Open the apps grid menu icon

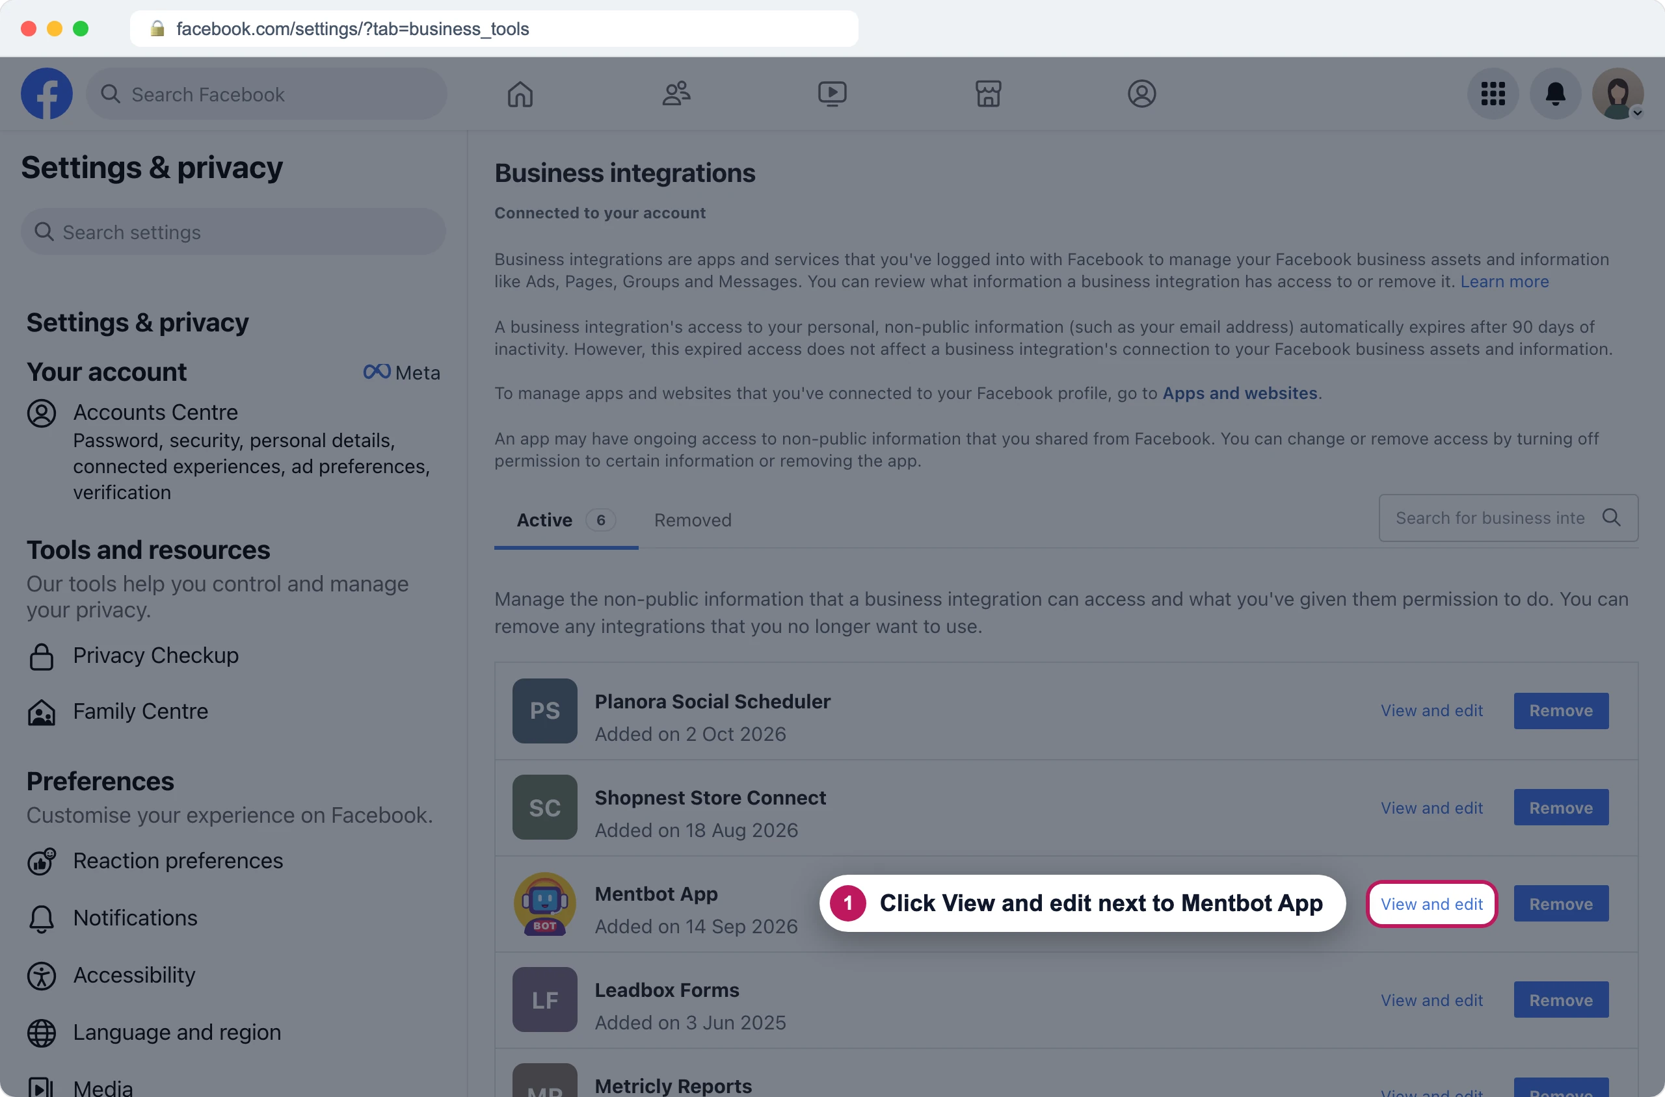[1493, 94]
